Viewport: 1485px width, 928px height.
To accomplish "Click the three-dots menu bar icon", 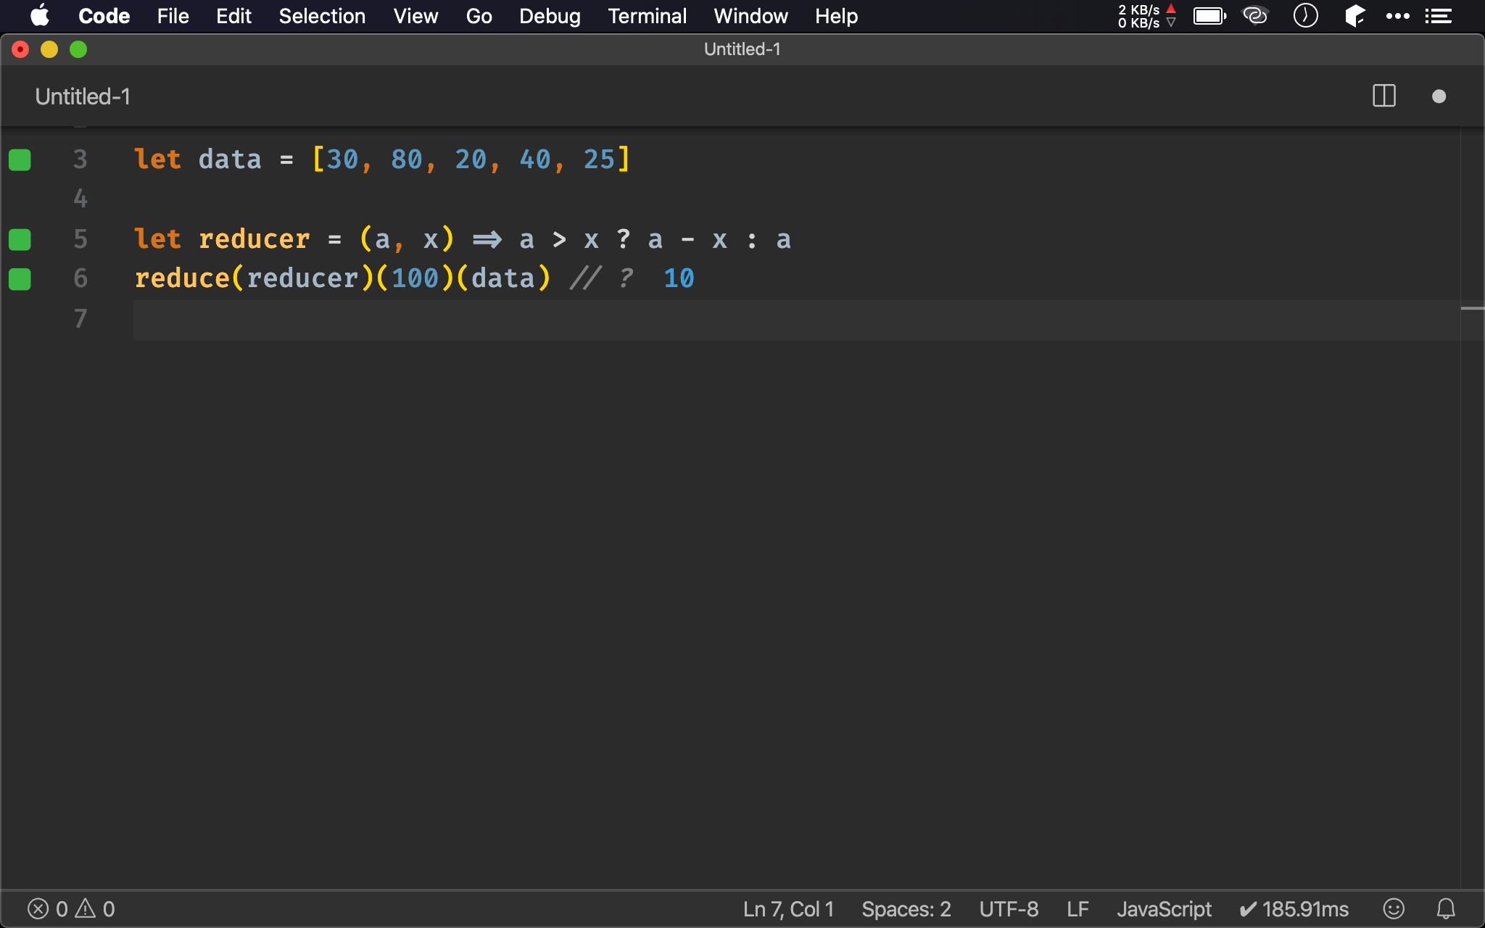I will pos(1397,16).
